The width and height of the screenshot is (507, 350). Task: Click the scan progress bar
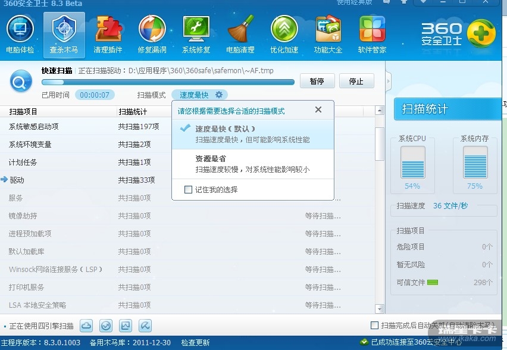tap(168, 82)
